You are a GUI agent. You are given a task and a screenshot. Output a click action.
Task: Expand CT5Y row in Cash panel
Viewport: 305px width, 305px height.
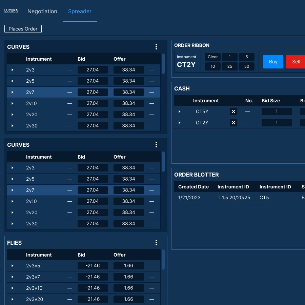click(180, 111)
